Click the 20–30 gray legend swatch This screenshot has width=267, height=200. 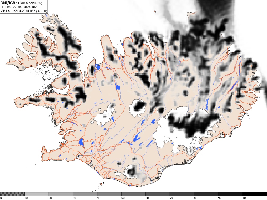pyautogui.click(x=61, y=194)
